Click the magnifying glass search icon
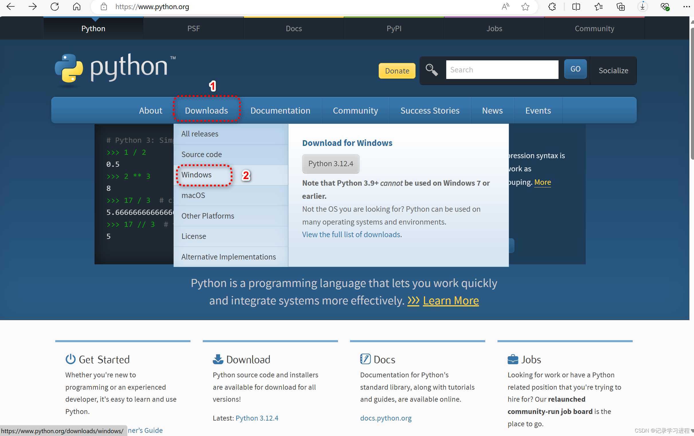This screenshot has height=436, width=694. point(431,70)
